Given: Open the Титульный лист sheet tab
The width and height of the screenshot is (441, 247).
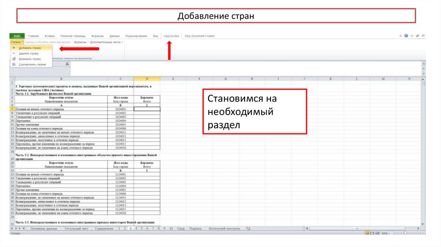Looking at the screenshot, I should 76,228.
